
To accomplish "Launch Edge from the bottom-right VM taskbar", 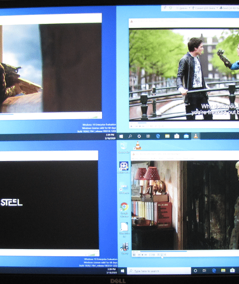I will point(214,271).
